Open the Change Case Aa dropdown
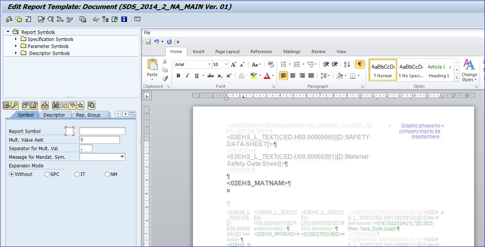The image size is (485, 247). (x=256, y=64)
